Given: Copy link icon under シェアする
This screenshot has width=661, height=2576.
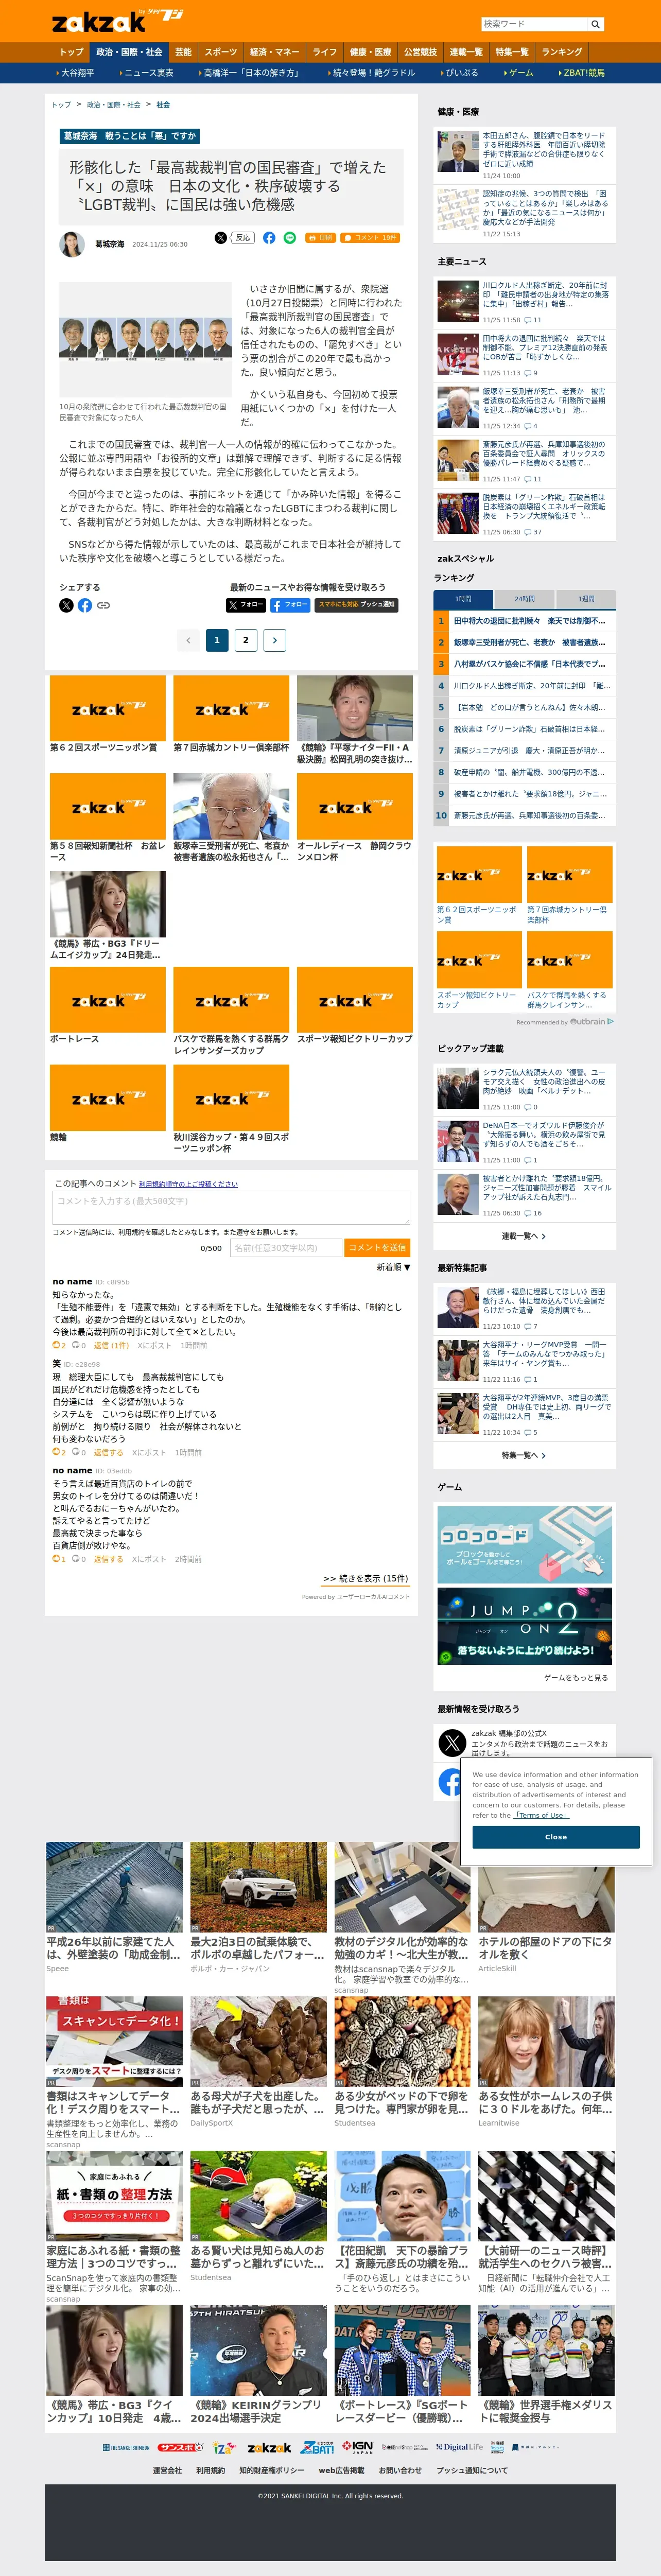Looking at the screenshot, I should tap(103, 605).
